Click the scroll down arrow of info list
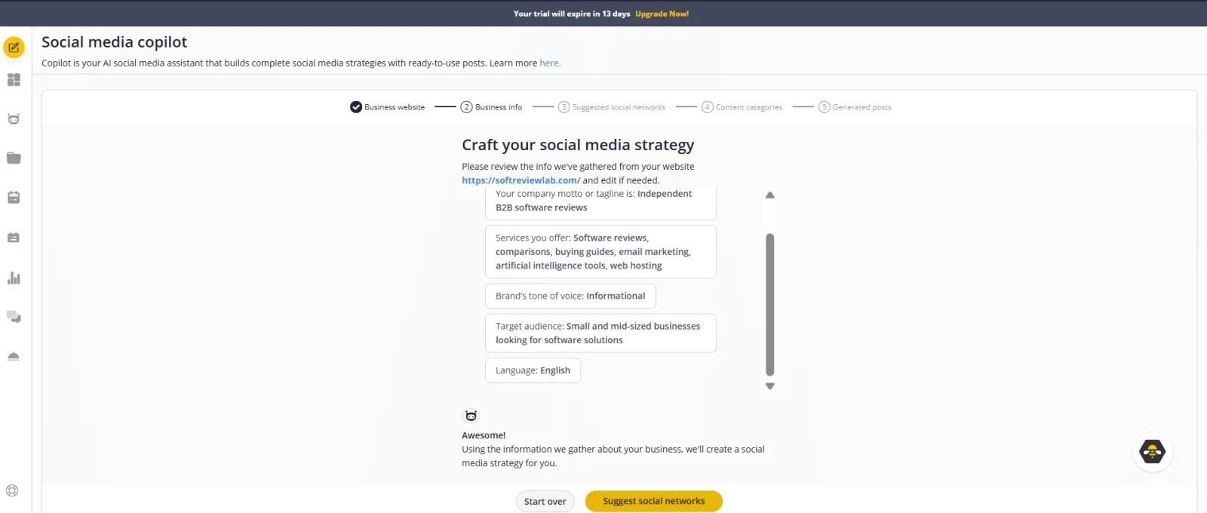1207x513 pixels. click(770, 386)
